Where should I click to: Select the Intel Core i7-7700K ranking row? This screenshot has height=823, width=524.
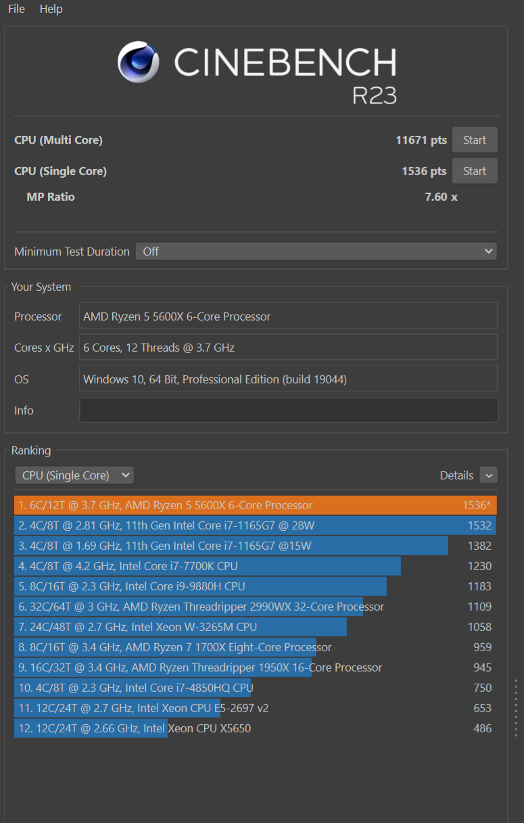tap(256, 566)
